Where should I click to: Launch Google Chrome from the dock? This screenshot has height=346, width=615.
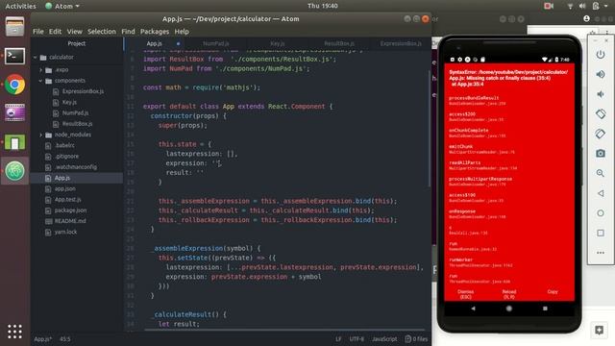pos(15,85)
